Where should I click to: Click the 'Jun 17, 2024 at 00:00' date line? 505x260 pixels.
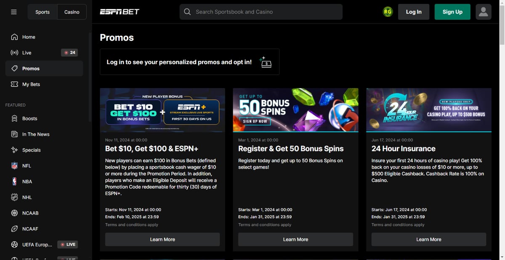pos(392,140)
